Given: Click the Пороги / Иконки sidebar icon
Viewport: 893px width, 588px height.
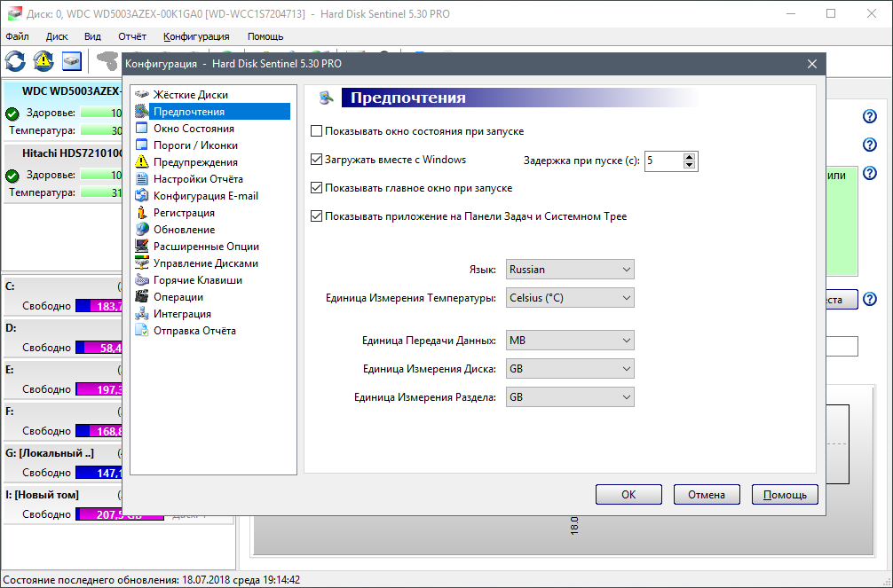Looking at the screenshot, I should 142,145.
